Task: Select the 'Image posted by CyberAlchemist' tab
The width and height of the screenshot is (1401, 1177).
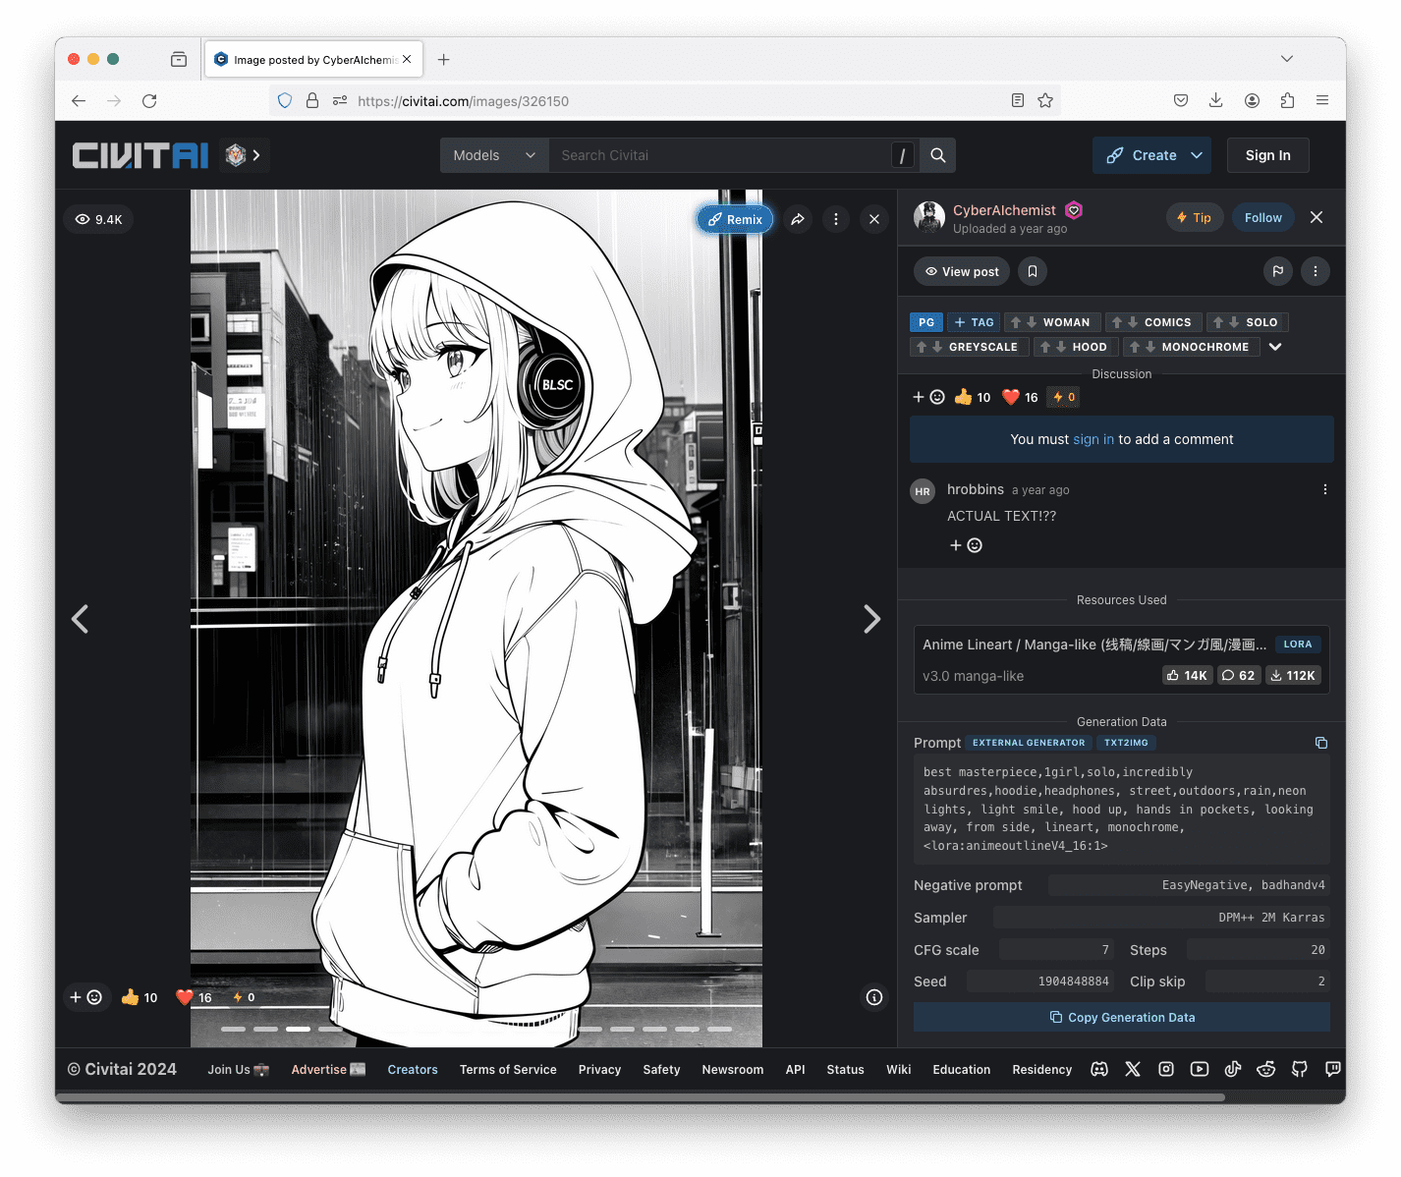Action: click(313, 60)
